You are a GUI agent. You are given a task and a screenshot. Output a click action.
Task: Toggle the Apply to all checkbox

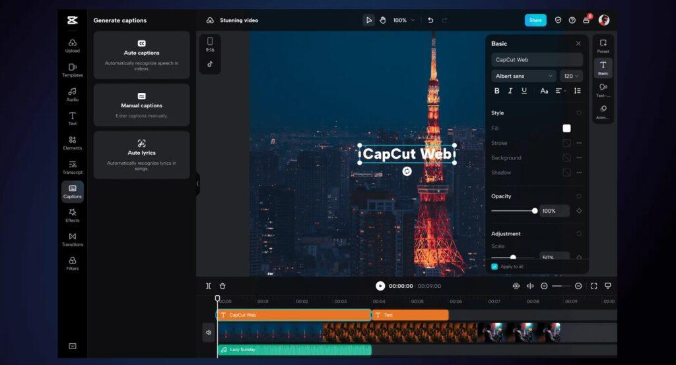click(494, 266)
